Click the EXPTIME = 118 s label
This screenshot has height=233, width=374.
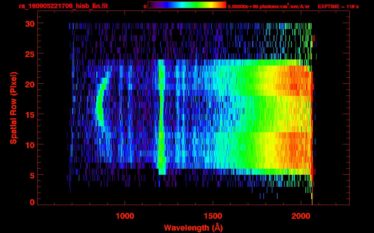(x=338, y=6)
